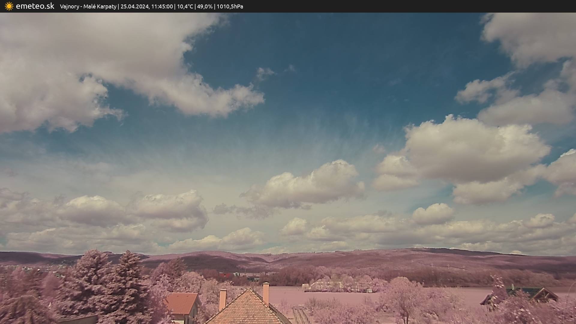The height and width of the screenshot is (324, 576).
Task: Click the 1010,5hPa pressure reading
Action: [230, 7]
